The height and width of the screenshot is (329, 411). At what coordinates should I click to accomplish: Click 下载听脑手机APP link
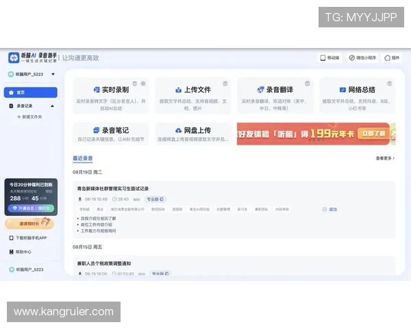pyautogui.click(x=32, y=238)
